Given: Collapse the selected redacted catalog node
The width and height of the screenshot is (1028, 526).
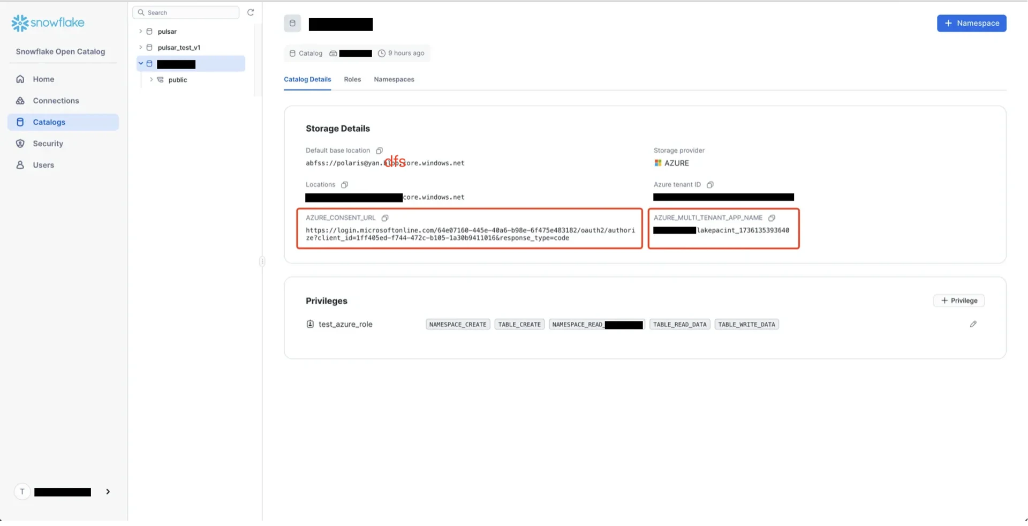Looking at the screenshot, I should pos(141,64).
